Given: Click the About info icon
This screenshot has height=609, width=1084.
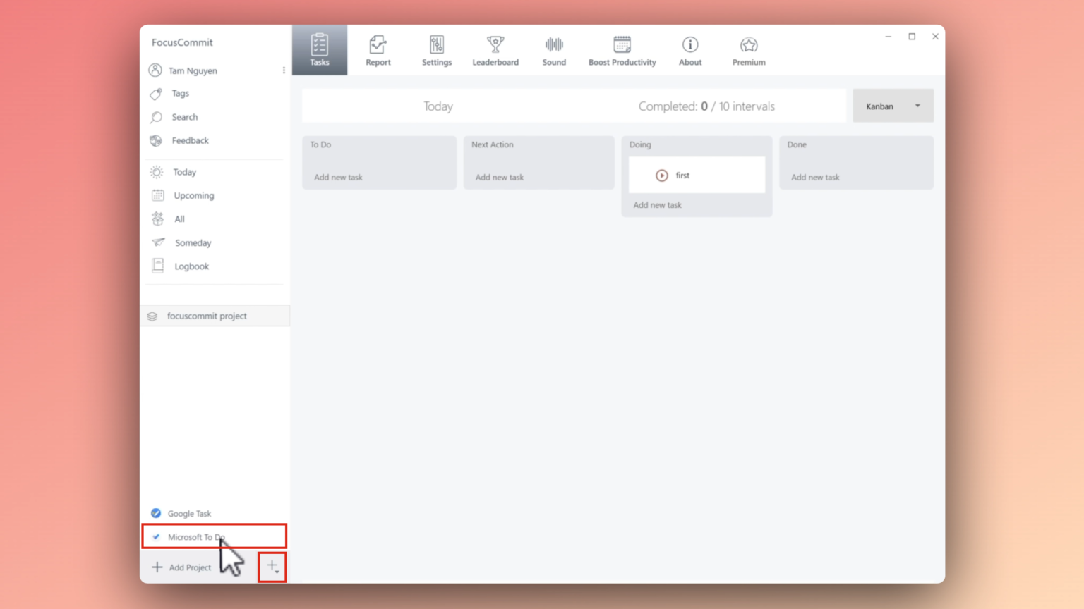Looking at the screenshot, I should point(690,45).
